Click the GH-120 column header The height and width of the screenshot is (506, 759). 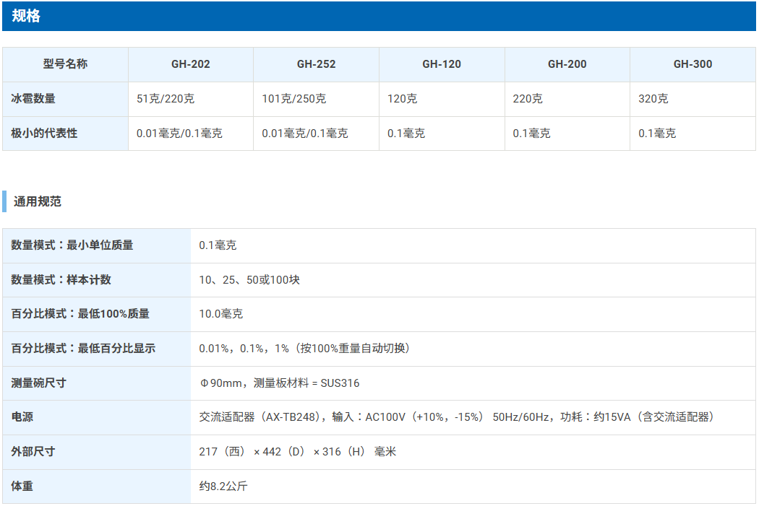pyautogui.click(x=442, y=64)
